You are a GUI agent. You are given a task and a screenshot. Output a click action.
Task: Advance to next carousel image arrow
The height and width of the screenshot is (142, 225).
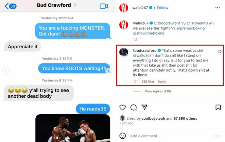(108, 71)
